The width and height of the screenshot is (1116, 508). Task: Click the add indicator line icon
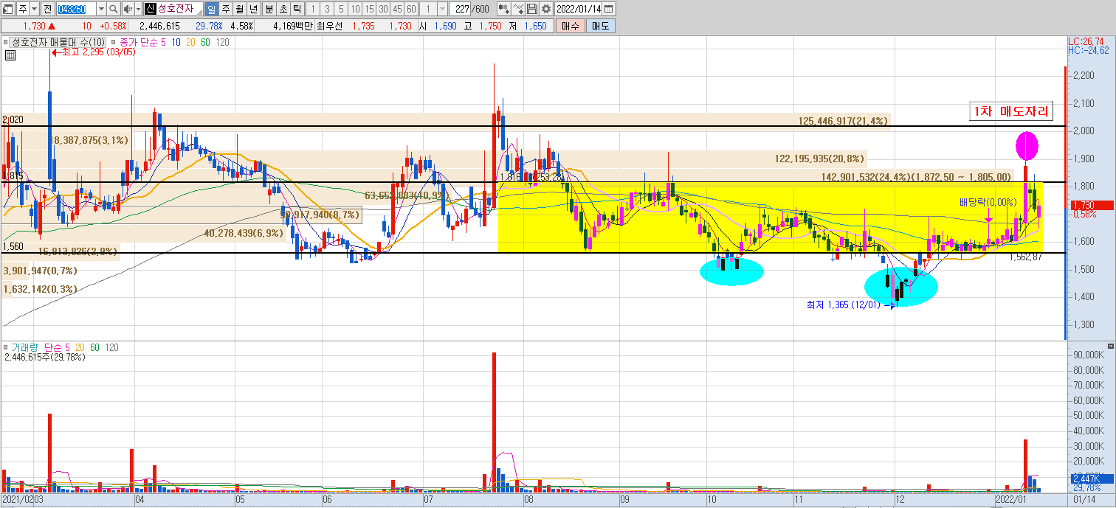tap(518, 9)
